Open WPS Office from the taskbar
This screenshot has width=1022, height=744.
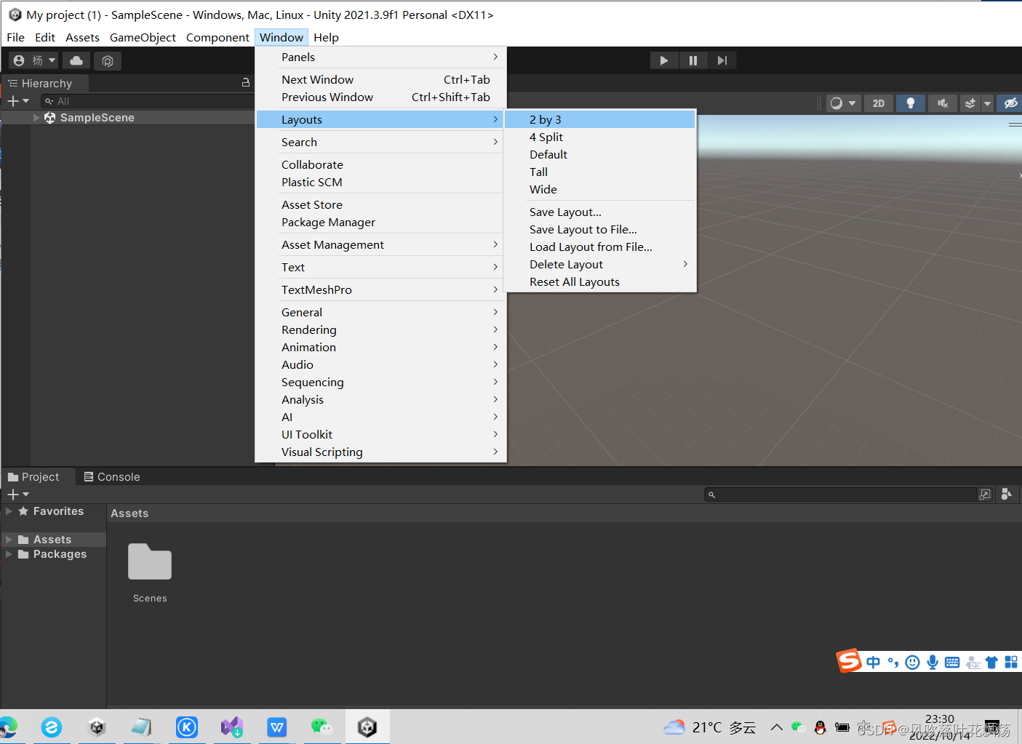click(x=277, y=727)
